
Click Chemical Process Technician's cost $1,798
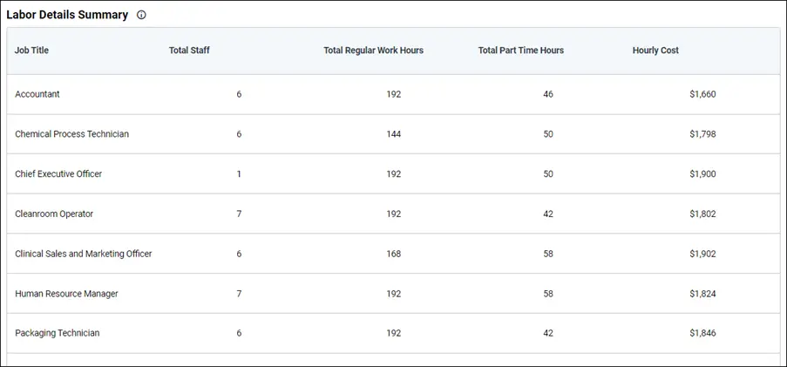702,134
